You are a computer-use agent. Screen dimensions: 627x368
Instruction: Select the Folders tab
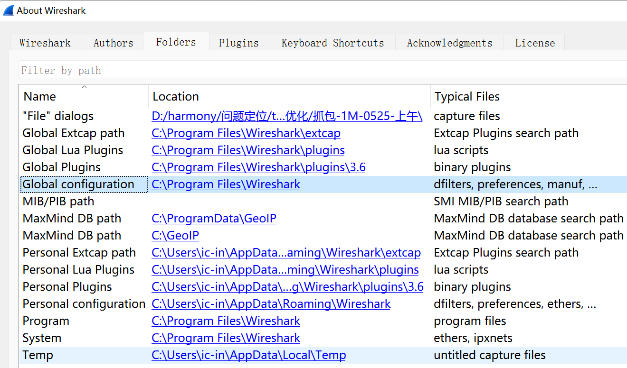176,42
